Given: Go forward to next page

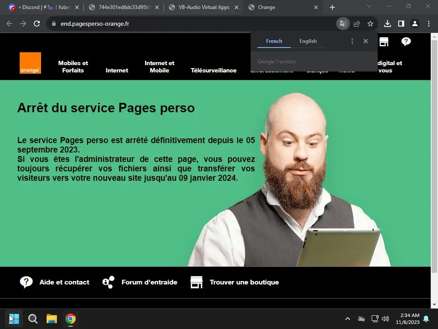Looking at the screenshot, I should (x=23, y=24).
